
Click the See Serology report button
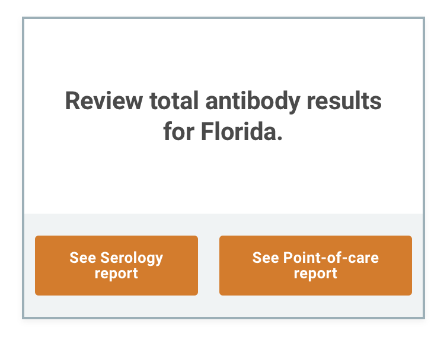(116, 265)
